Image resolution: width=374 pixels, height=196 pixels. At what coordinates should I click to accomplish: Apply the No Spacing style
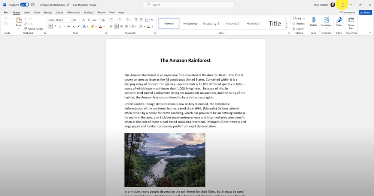(x=190, y=24)
